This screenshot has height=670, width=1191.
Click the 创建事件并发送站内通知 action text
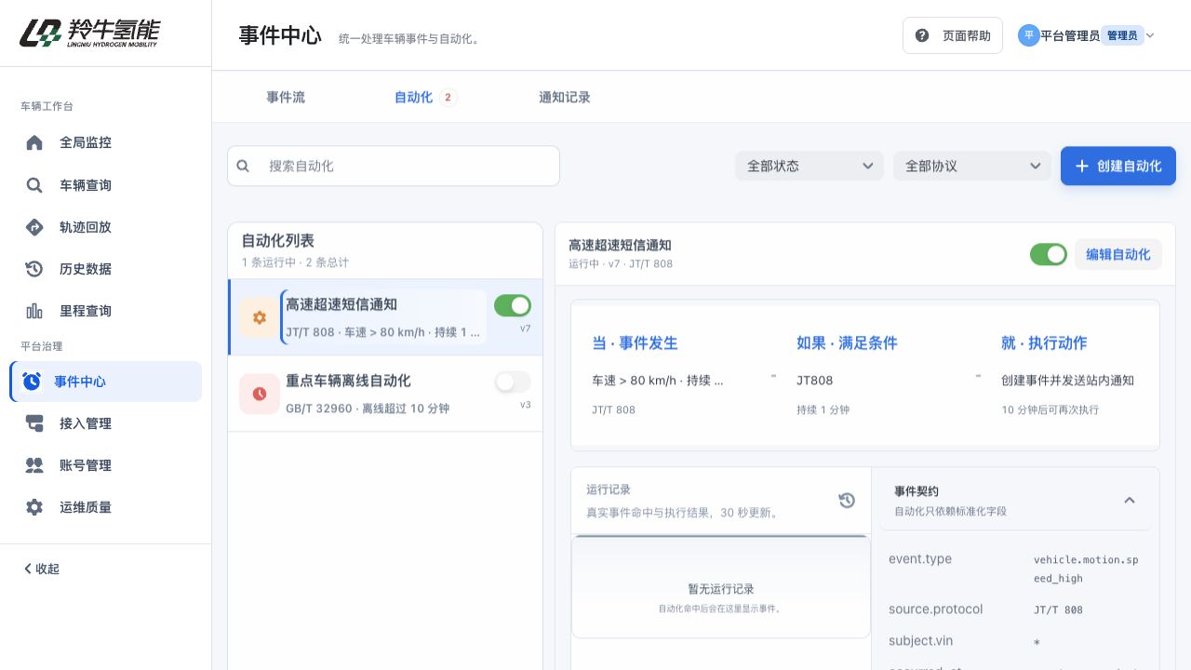pos(1067,380)
